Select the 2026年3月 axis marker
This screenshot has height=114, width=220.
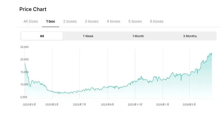[x=189, y=105]
